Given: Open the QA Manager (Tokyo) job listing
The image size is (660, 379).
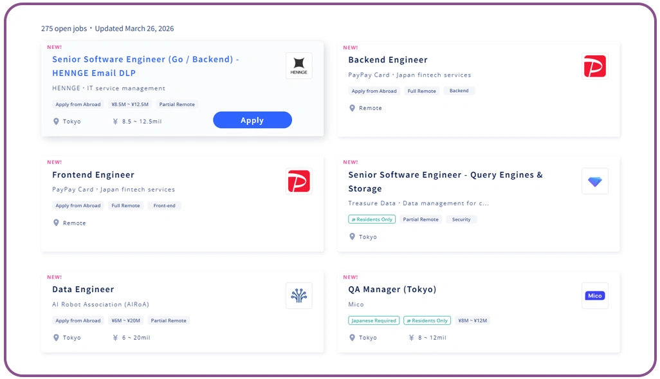Looking at the screenshot, I should [392, 290].
